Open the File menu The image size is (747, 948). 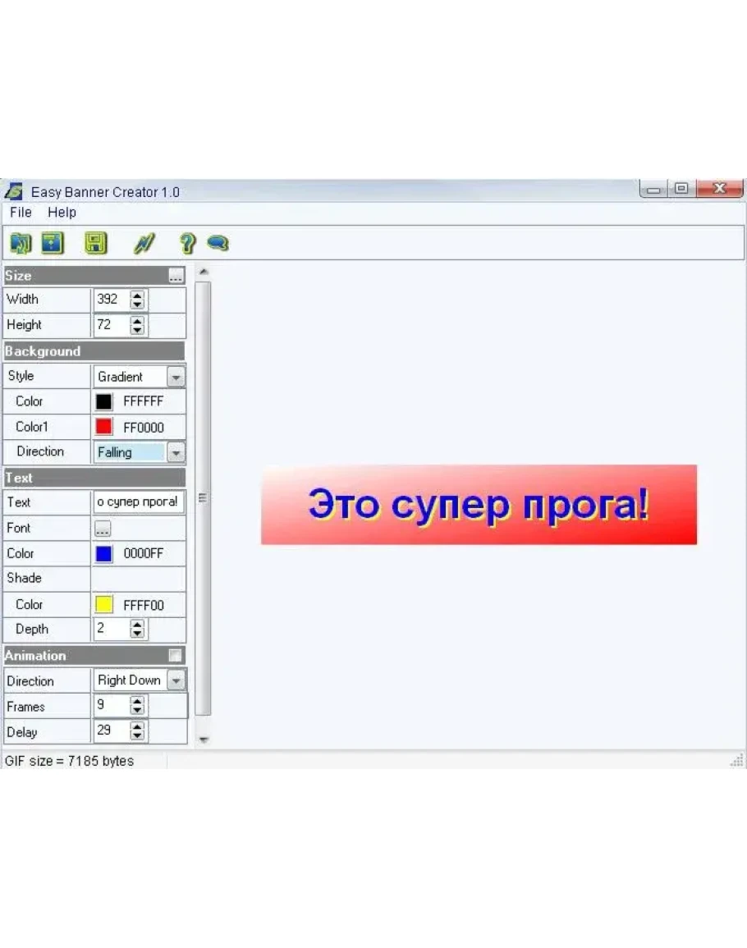point(21,213)
